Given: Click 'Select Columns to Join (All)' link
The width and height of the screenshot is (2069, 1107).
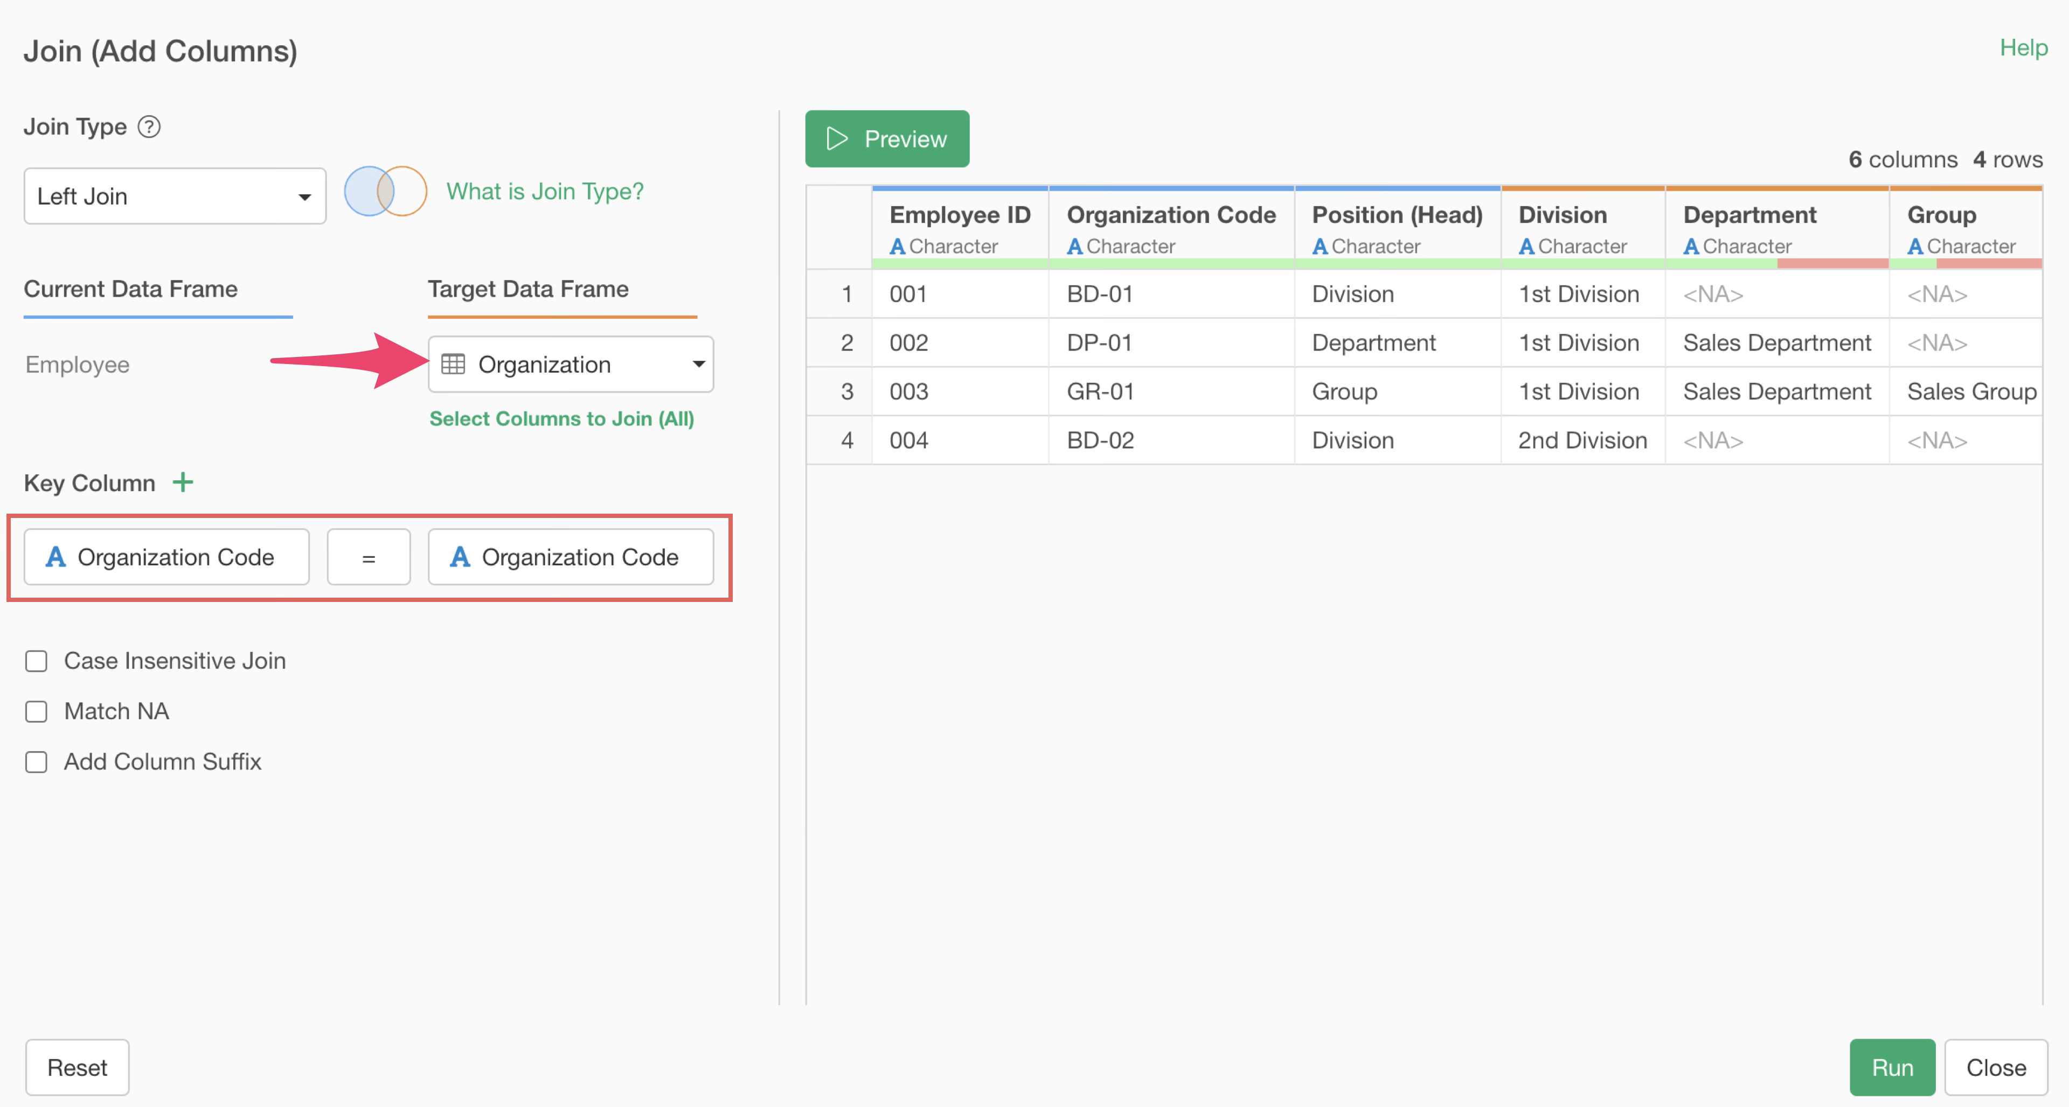Looking at the screenshot, I should (561, 418).
